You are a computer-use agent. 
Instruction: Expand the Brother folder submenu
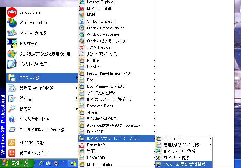tap(117, 61)
